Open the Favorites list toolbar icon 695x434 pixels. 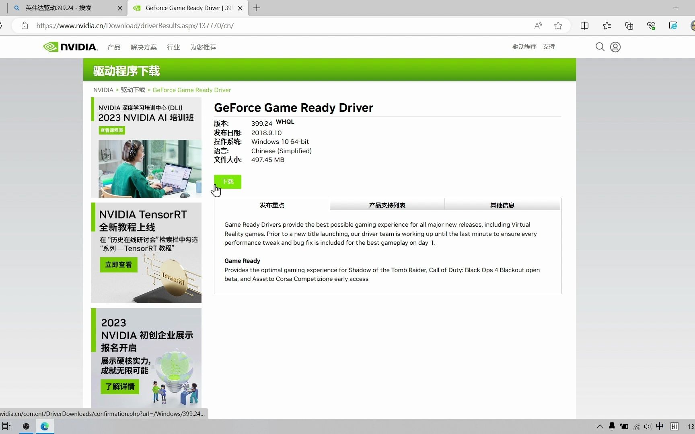click(607, 26)
